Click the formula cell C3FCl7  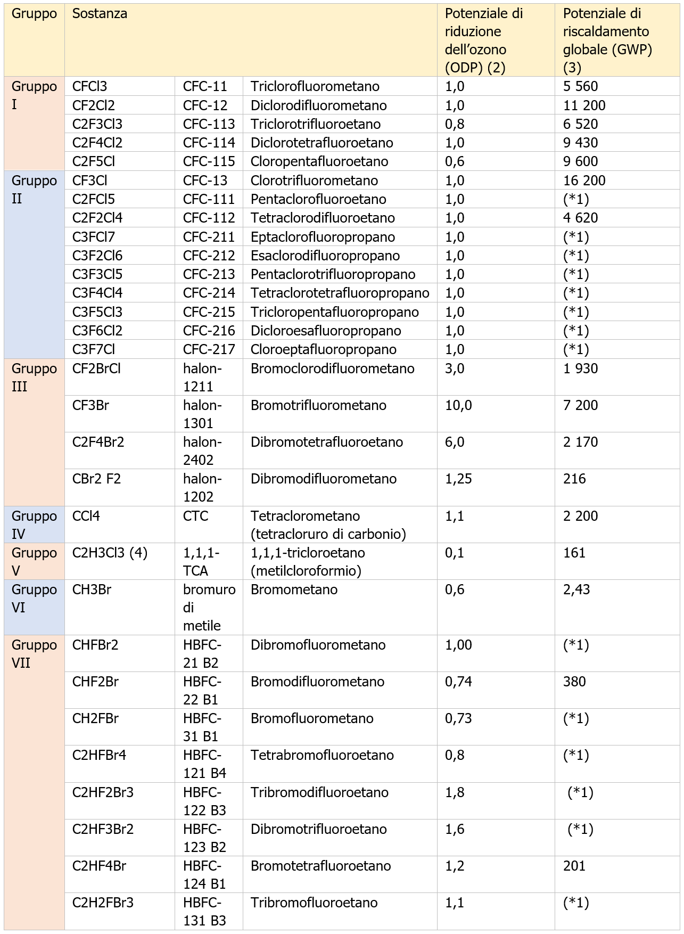(94, 237)
